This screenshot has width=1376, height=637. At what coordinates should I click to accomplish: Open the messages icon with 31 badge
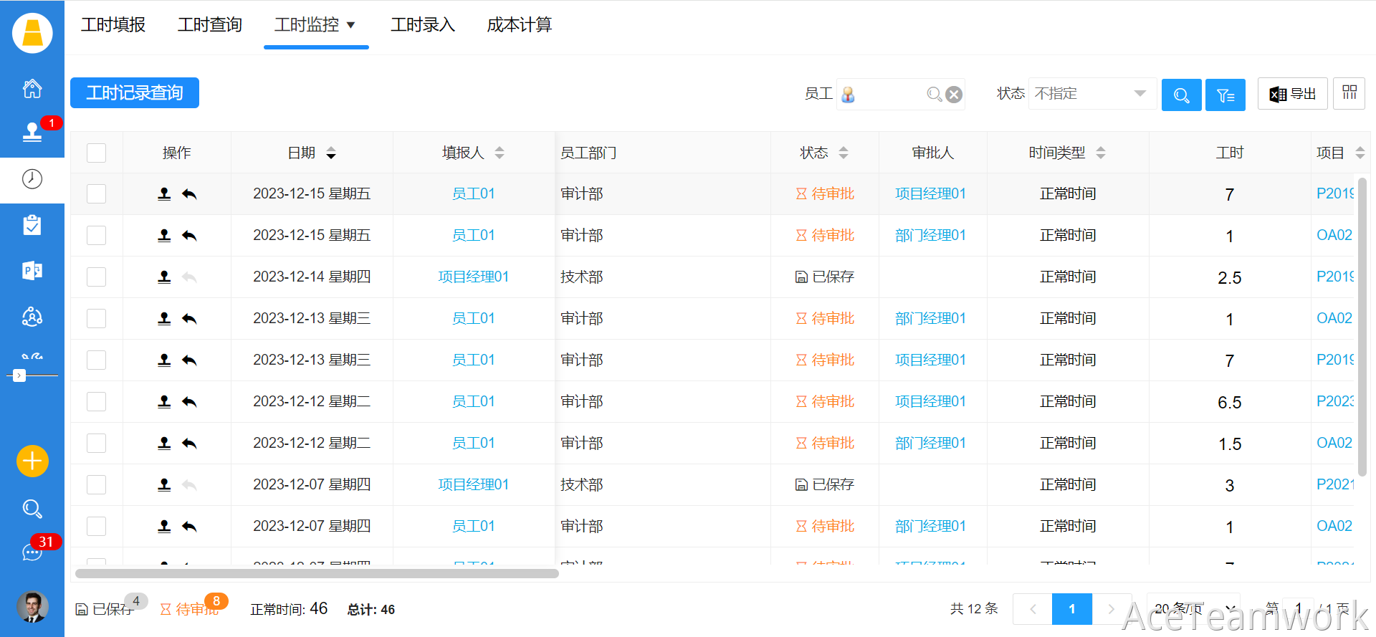coord(32,552)
